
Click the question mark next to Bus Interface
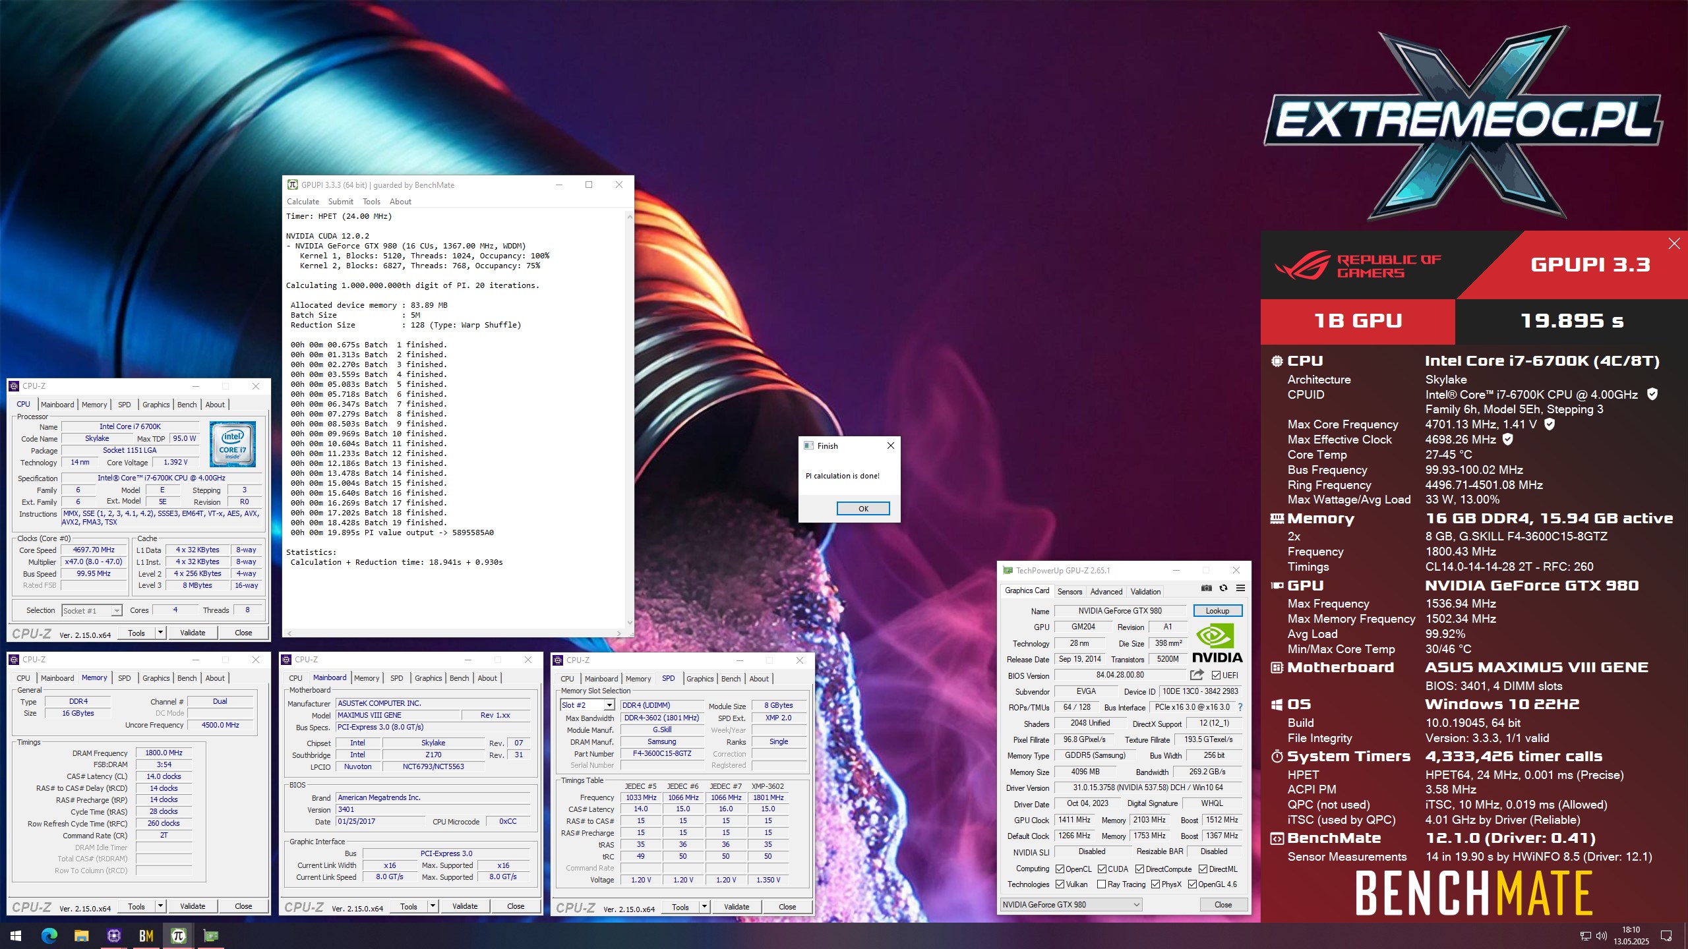click(x=1240, y=707)
